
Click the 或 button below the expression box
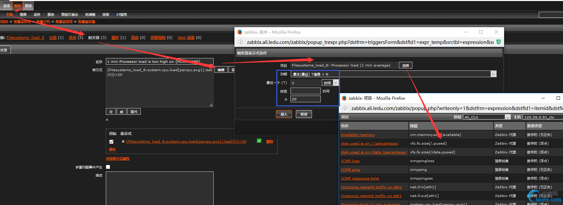[122, 112]
